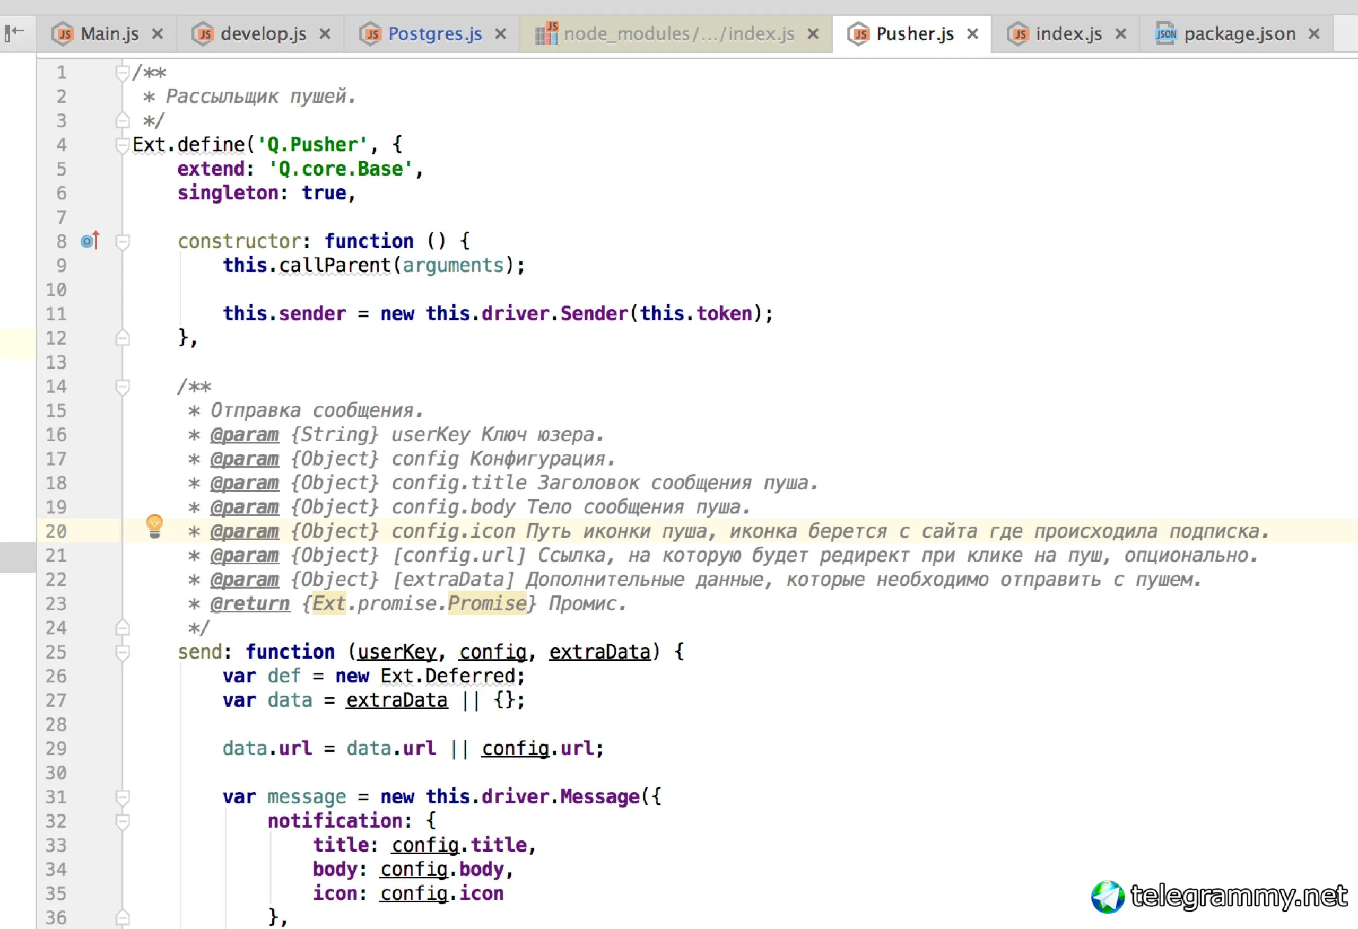Screen dimensions: 1358x929
Task: Fold the notification object on line 32
Action: pos(122,820)
